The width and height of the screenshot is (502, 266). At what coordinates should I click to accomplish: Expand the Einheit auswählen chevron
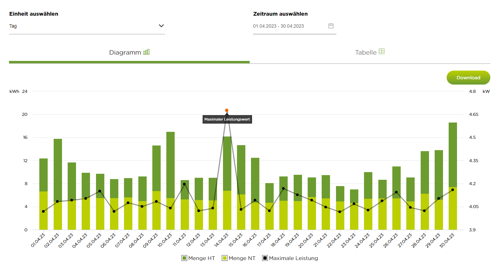point(161,26)
